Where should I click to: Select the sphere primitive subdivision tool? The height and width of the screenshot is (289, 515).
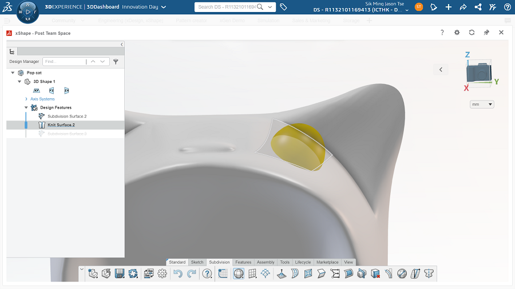pos(238,274)
